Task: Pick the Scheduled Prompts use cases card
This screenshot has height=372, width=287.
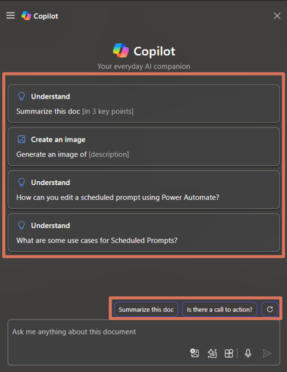Action: (144, 232)
